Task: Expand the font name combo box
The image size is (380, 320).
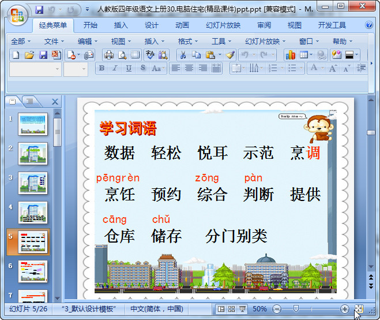Action: tap(57, 69)
